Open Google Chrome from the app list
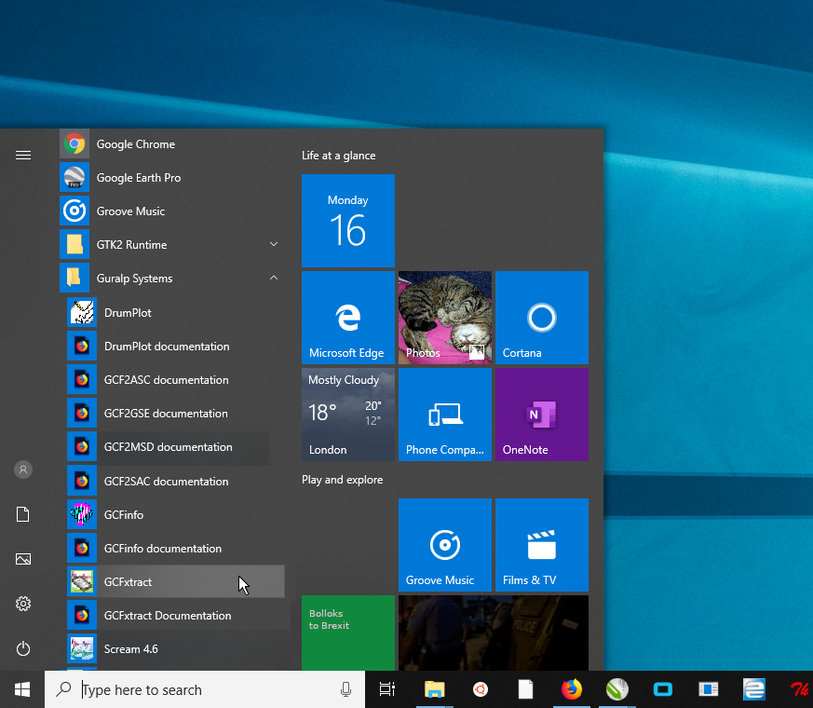 click(x=171, y=144)
